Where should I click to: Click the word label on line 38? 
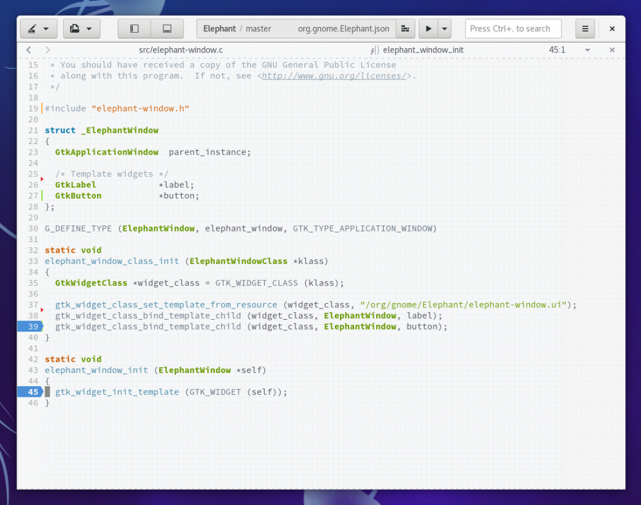point(419,315)
